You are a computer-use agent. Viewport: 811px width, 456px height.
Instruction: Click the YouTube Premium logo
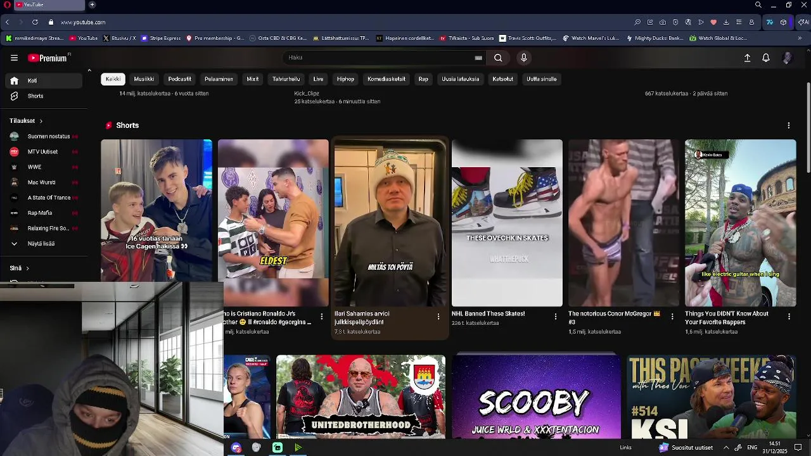point(48,58)
